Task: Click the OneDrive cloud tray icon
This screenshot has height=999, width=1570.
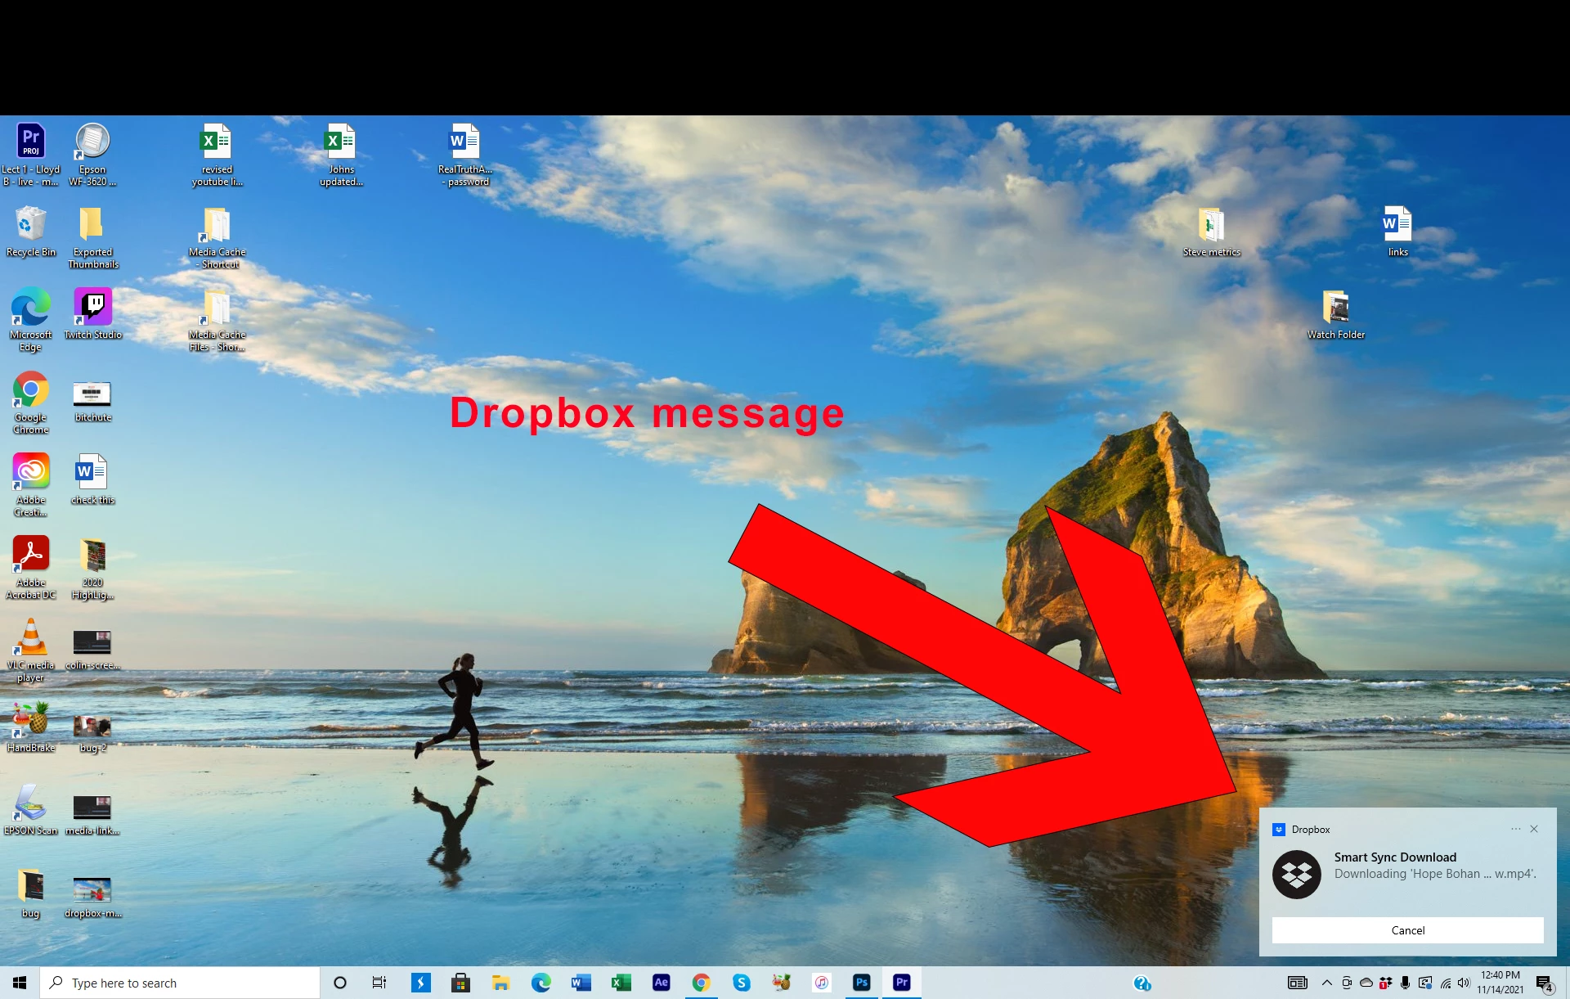Action: coord(1366,983)
